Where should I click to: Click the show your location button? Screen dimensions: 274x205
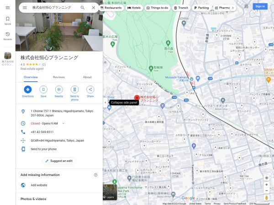click(x=267, y=178)
